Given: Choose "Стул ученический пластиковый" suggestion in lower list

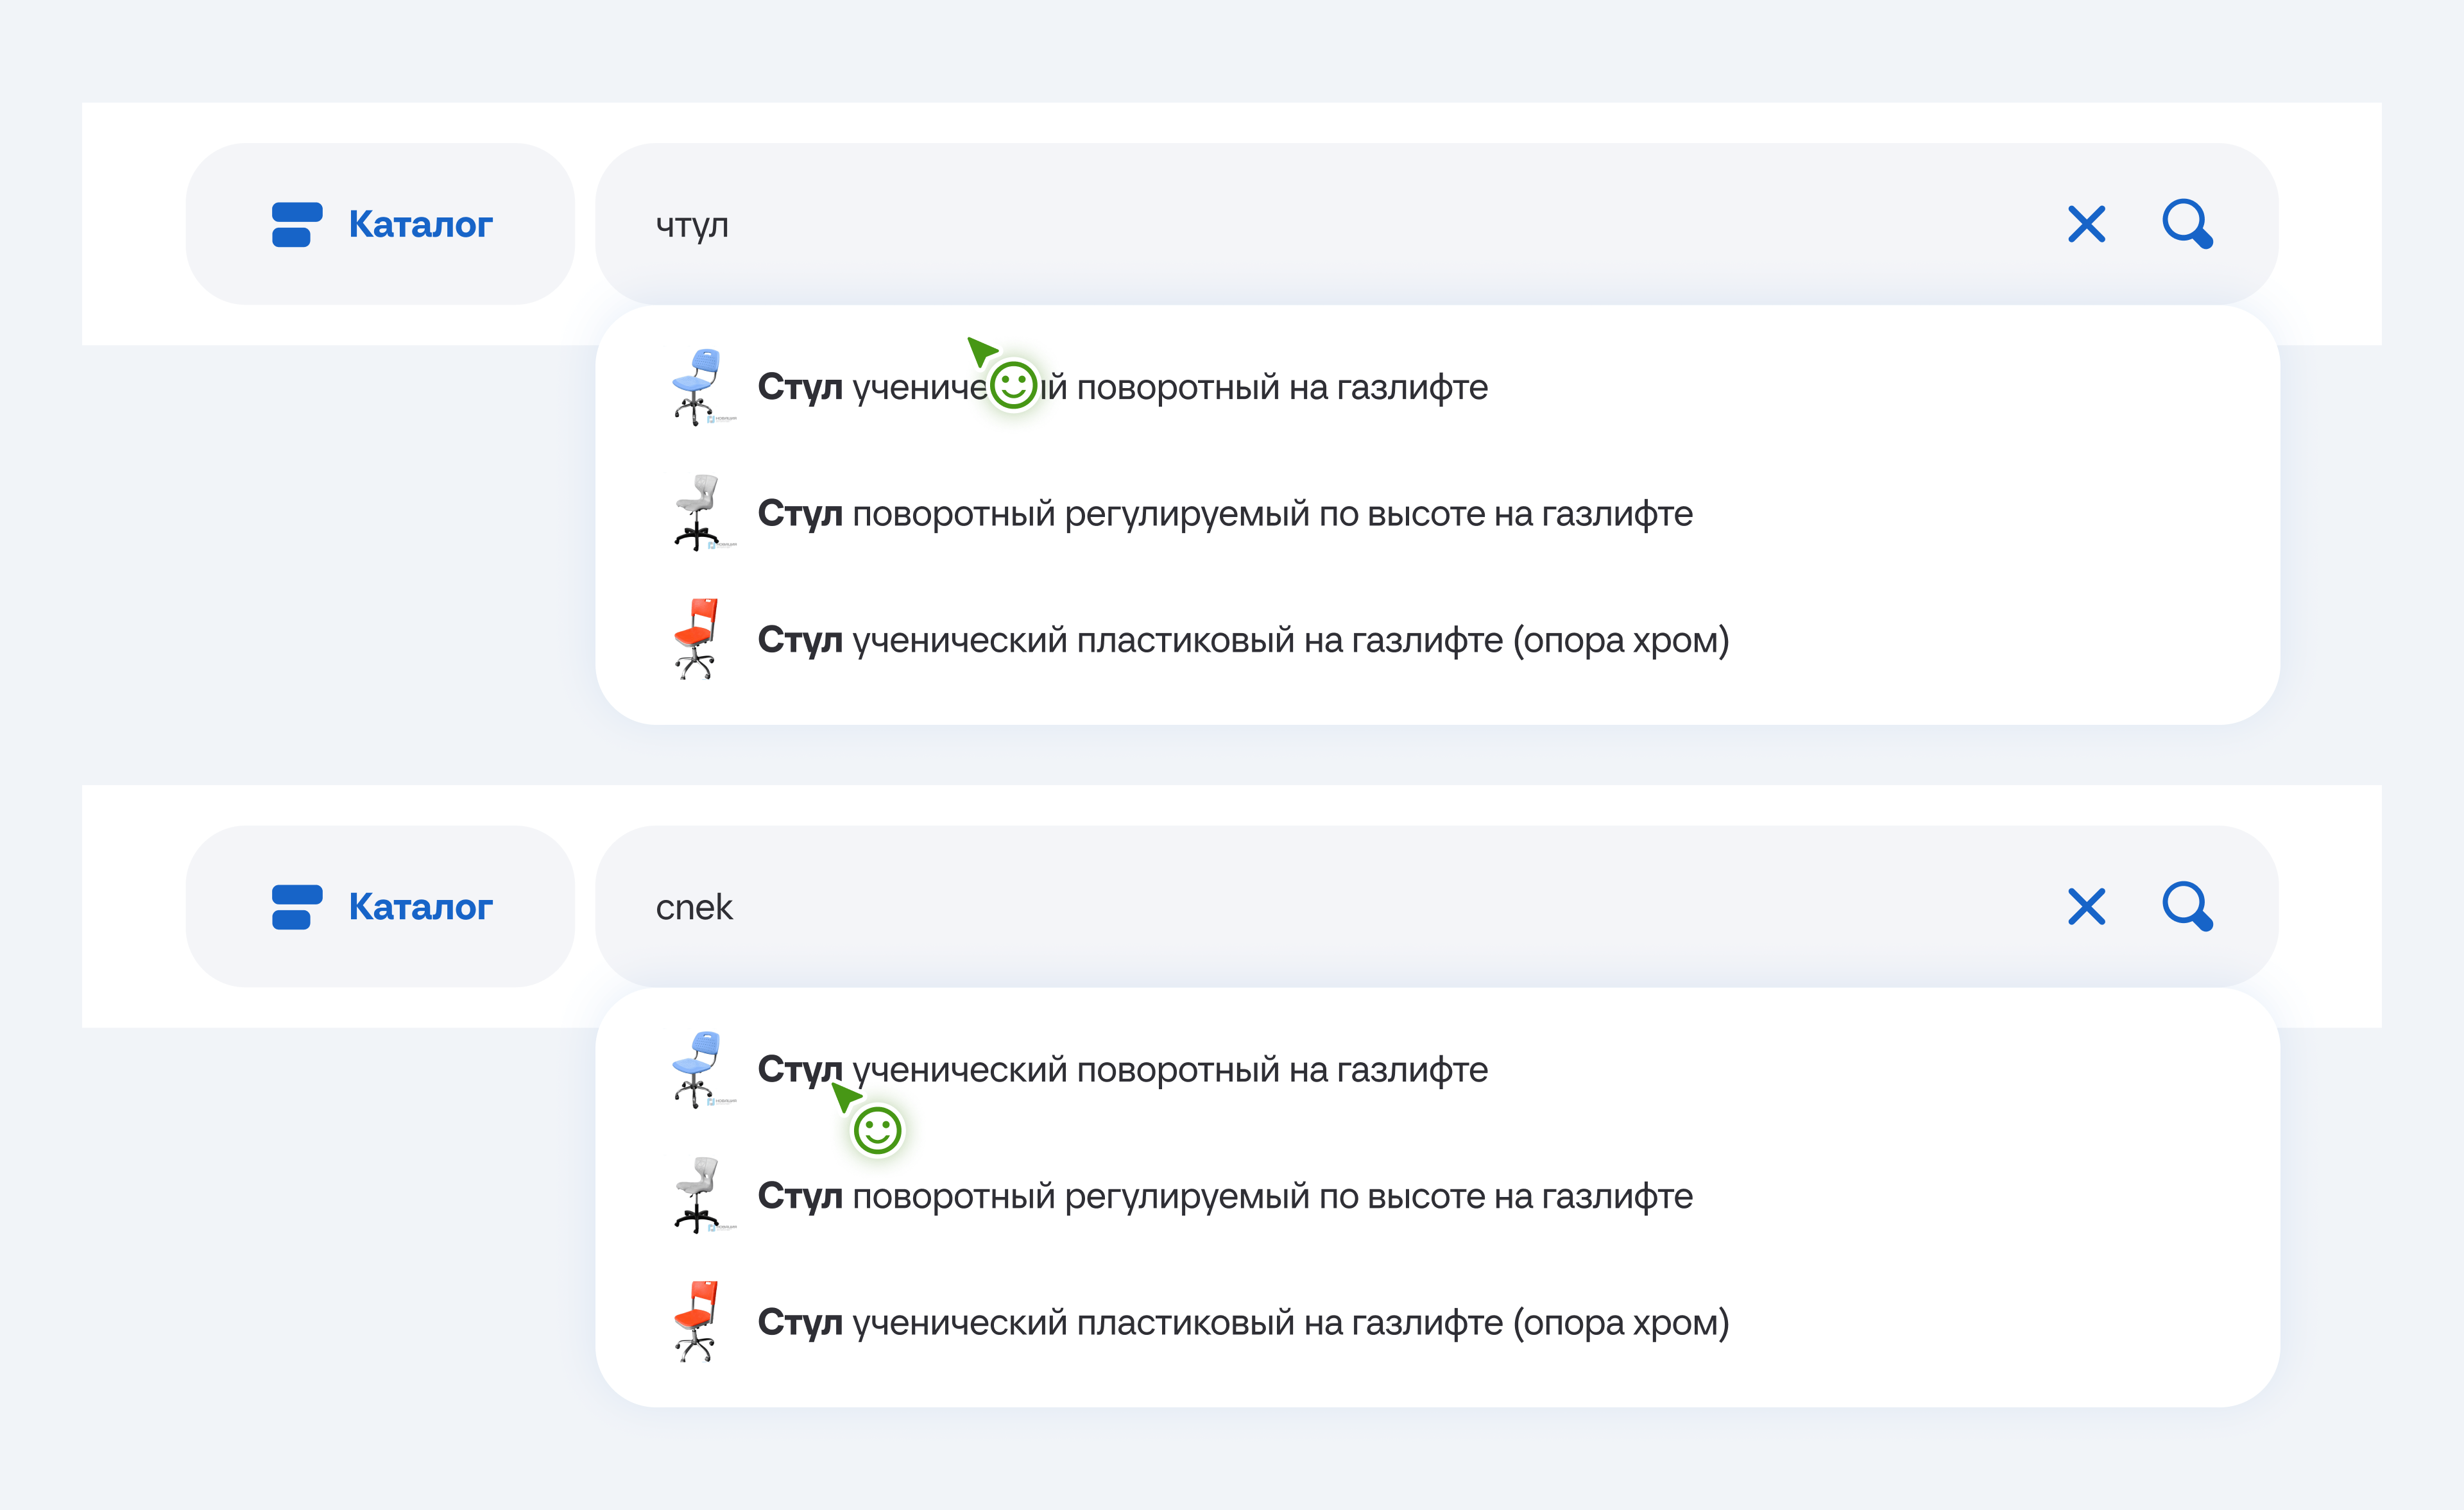Looking at the screenshot, I should (1243, 1322).
